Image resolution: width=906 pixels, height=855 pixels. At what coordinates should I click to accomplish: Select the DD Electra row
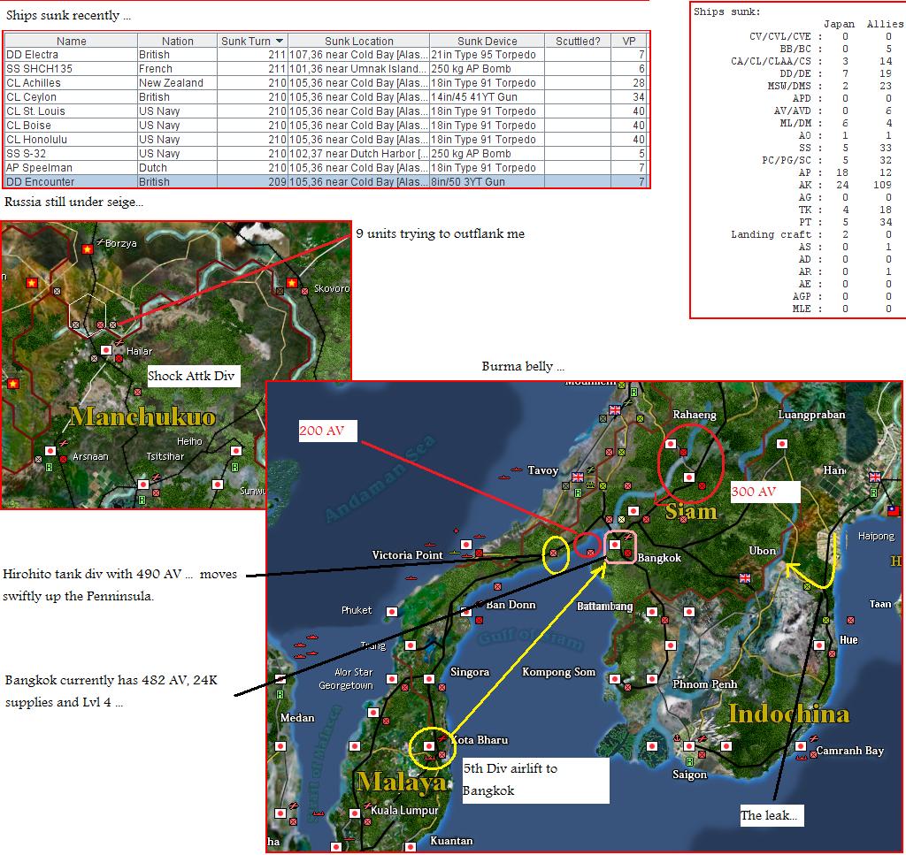click(x=326, y=55)
